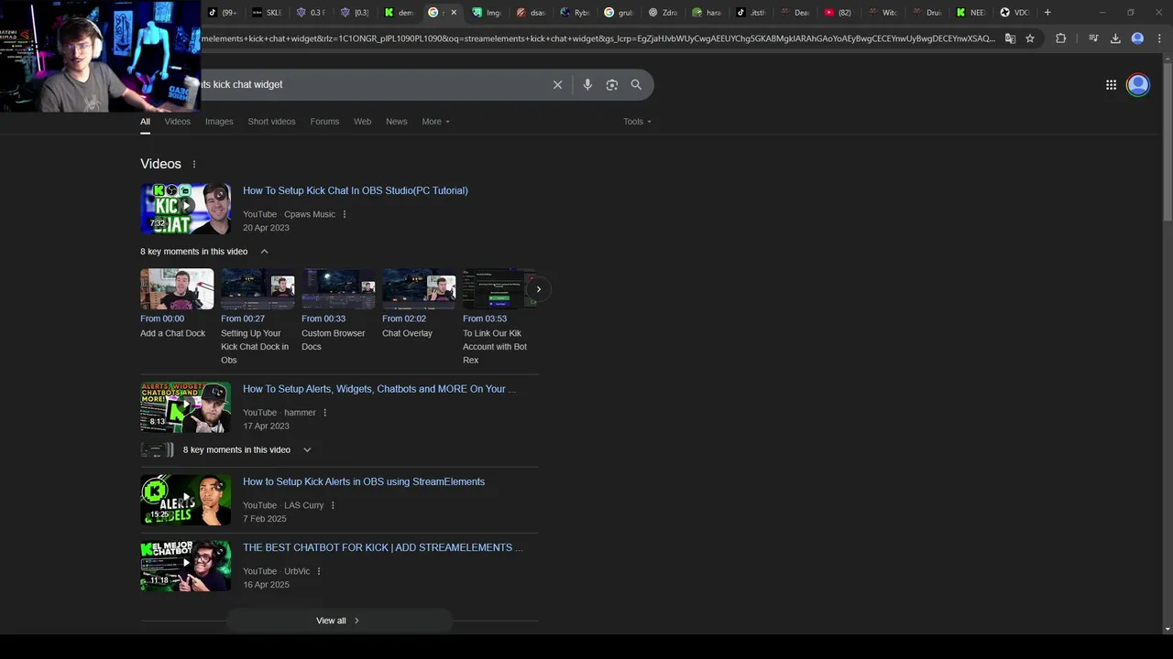Switch to the NEE Kick tab
This screenshot has width=1173, height=659.
click(x=970, y=13)
